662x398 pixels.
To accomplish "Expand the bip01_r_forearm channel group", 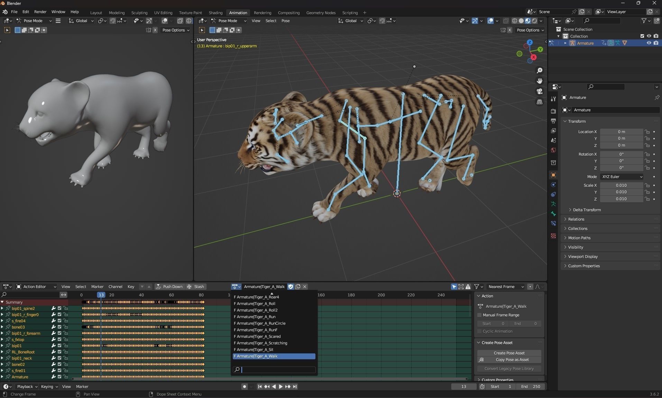I will coord(2,333).
